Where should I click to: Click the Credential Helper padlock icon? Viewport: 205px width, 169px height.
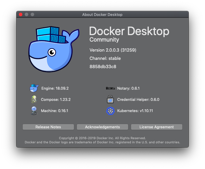[x=110, y=99]
